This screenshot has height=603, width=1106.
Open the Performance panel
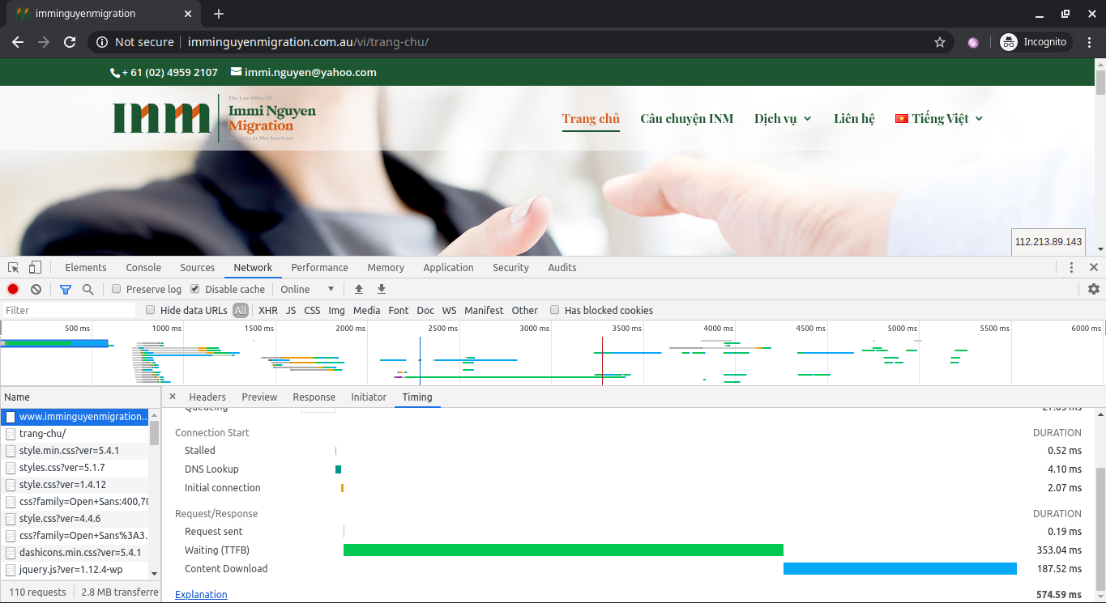click(x=320, y=267)
